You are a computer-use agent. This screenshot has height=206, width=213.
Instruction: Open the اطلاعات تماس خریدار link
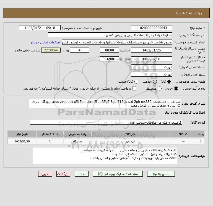(46, 42)
